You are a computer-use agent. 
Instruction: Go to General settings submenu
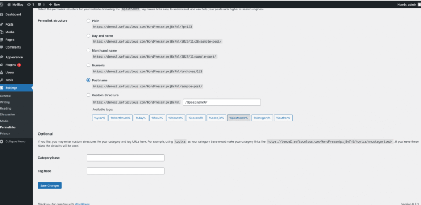pyautogui.click(x=6, y=96)
